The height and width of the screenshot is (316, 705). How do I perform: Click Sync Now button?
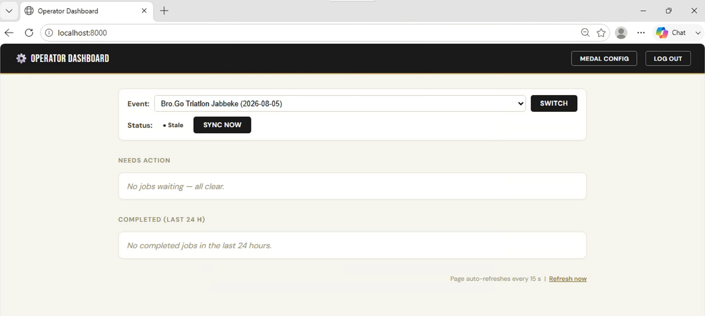click(x=222, y=125)
